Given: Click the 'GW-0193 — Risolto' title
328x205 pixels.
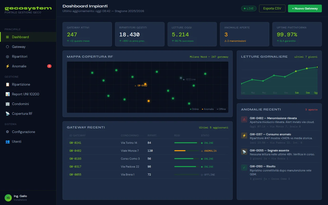Looking at the screenshot, I should (263, 166).
